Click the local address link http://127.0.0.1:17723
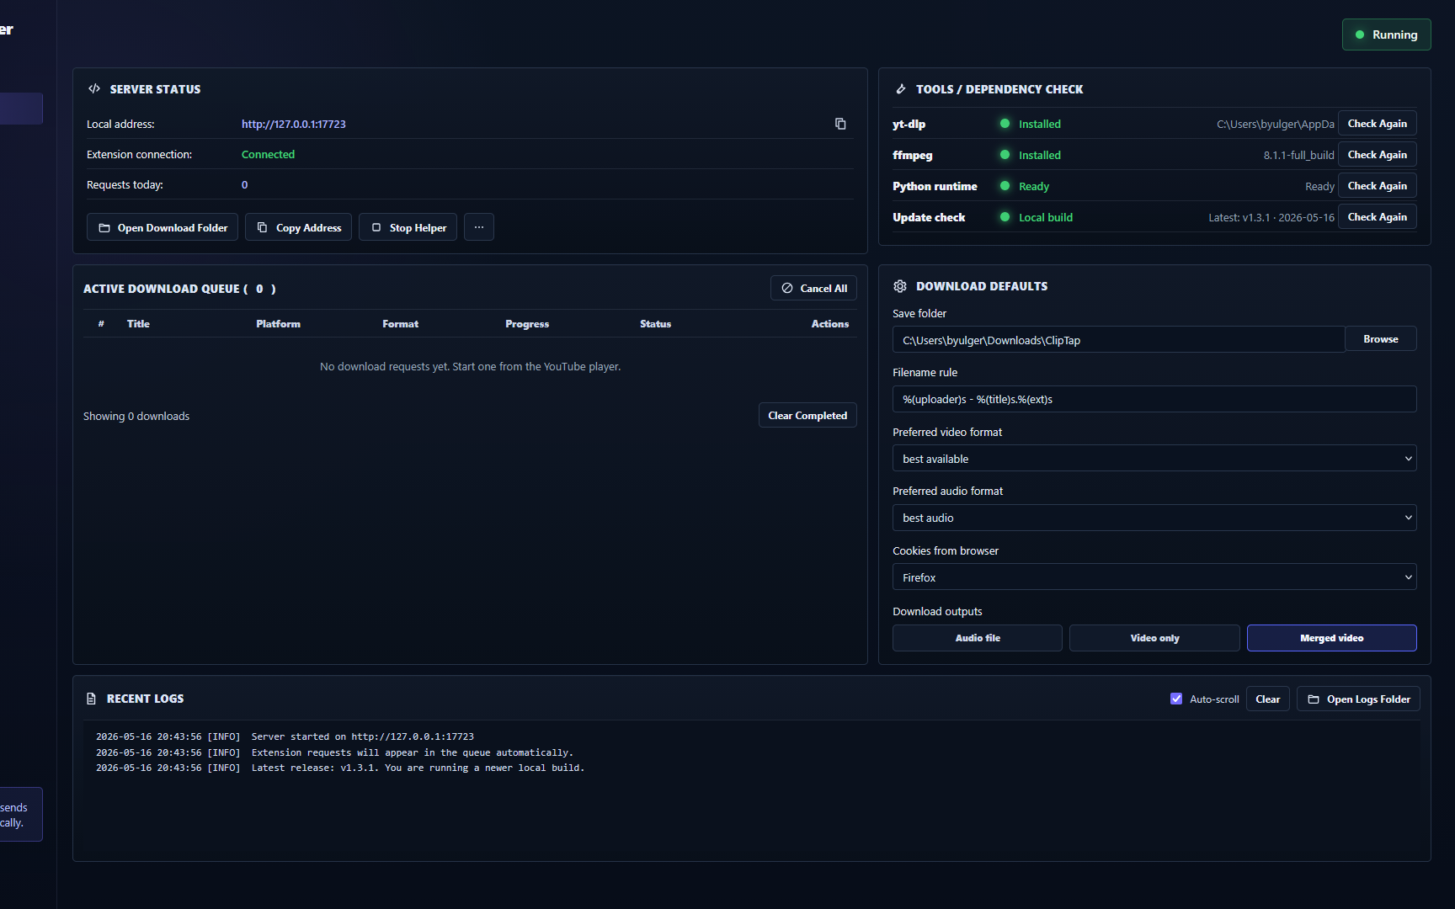This screenshot has height=909, width=1455. click(294, 124)
